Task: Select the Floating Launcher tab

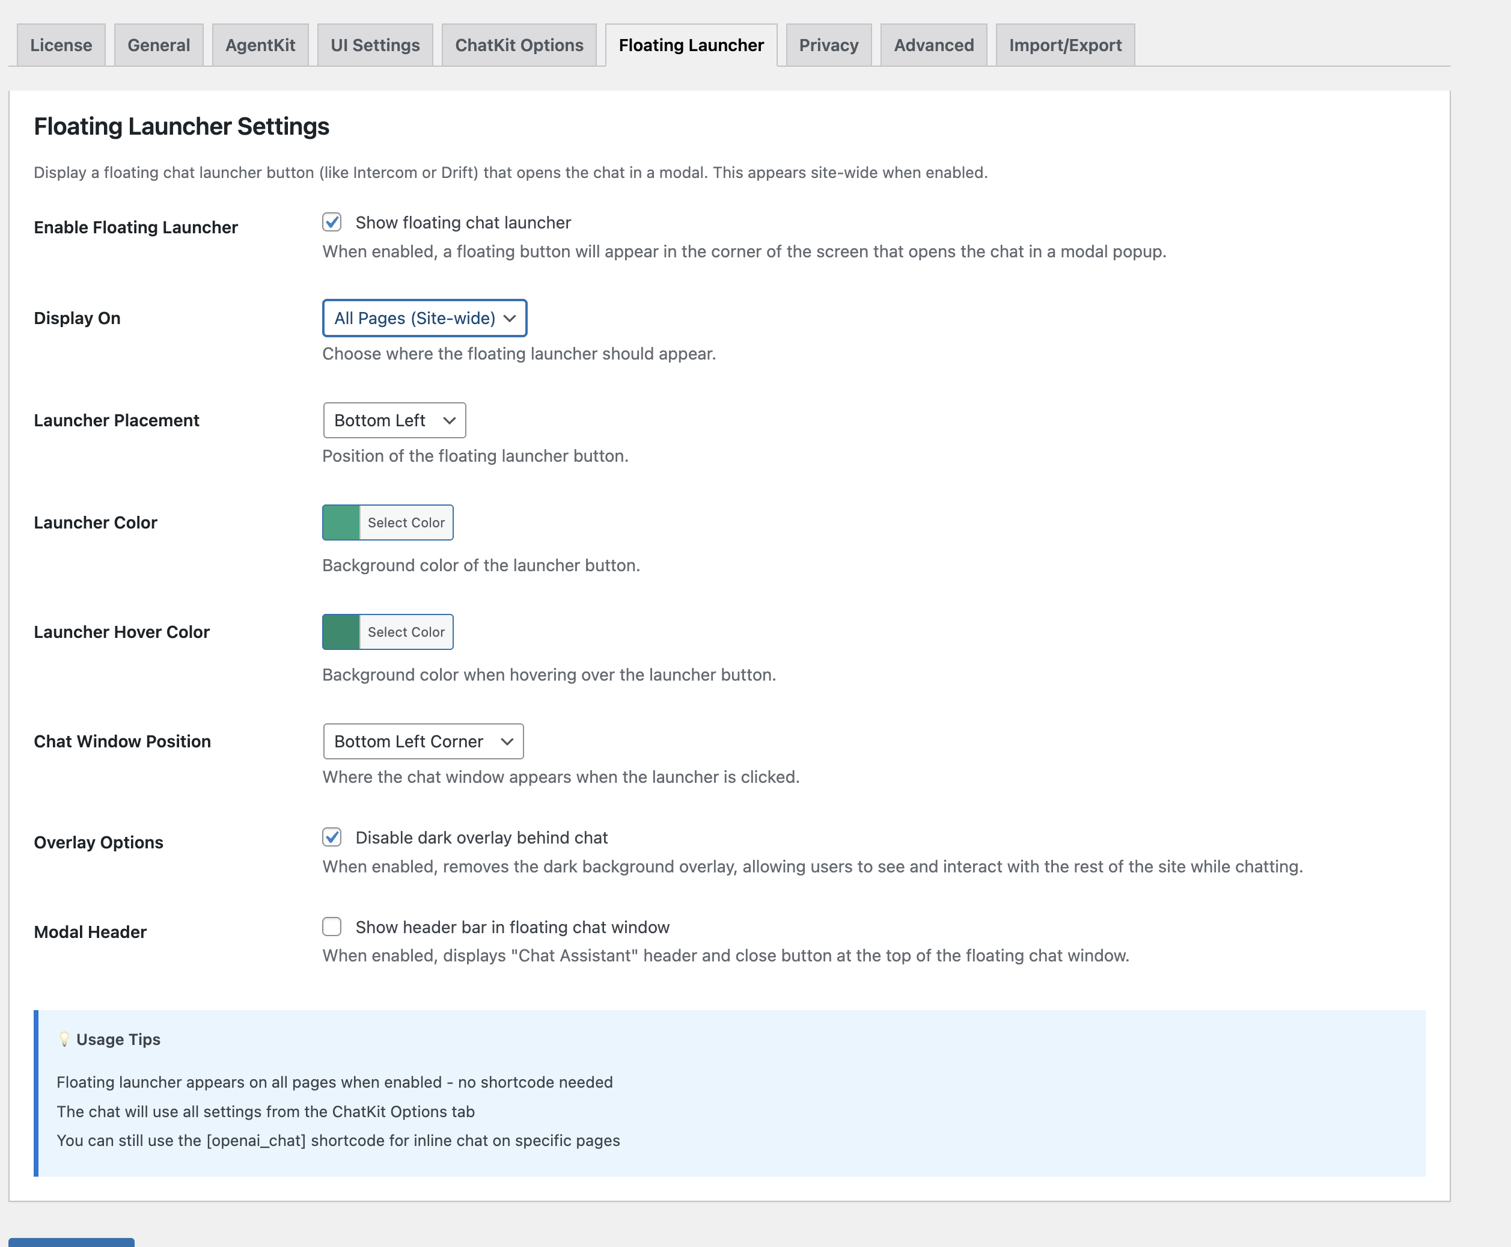Action: (x=690, y=44)
